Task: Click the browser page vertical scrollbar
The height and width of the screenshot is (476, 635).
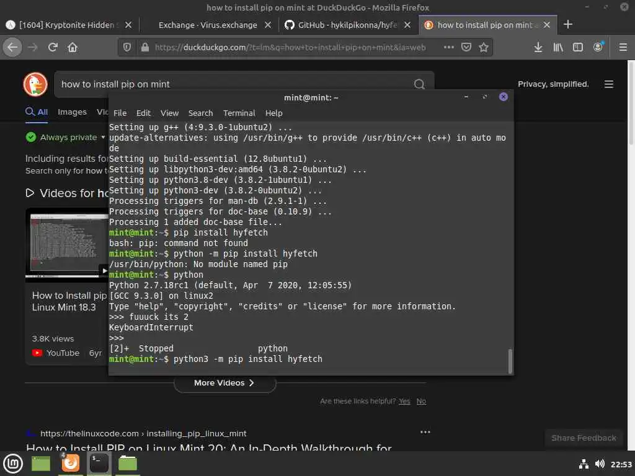Action: [631, 104]
